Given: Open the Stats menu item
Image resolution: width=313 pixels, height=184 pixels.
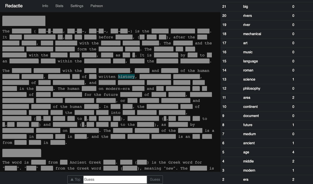Looking at the screenshot, I should pyautogui.click(x=59, y=6).
